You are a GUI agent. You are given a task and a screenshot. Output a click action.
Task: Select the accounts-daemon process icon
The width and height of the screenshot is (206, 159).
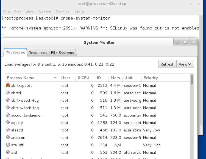[x=8, y=115]
